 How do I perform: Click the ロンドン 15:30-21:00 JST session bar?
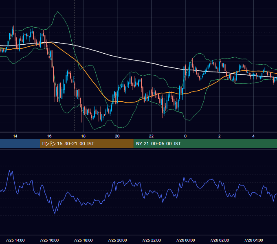click(x=86, y=144)
